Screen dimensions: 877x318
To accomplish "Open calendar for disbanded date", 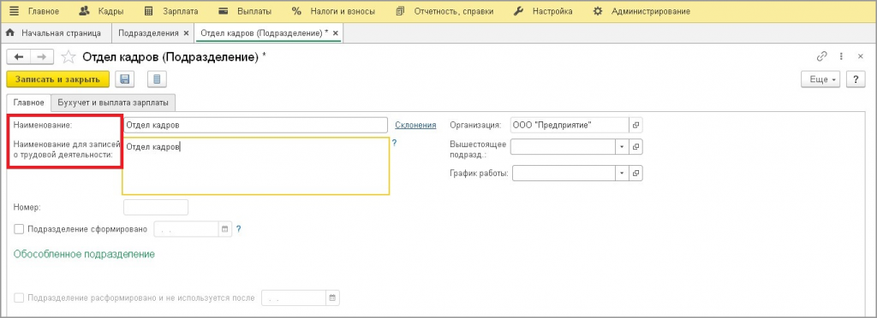I will [x=333, y=298].
